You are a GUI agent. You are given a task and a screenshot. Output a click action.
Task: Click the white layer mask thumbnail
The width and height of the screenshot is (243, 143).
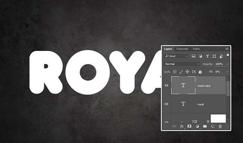coord(218,119)
